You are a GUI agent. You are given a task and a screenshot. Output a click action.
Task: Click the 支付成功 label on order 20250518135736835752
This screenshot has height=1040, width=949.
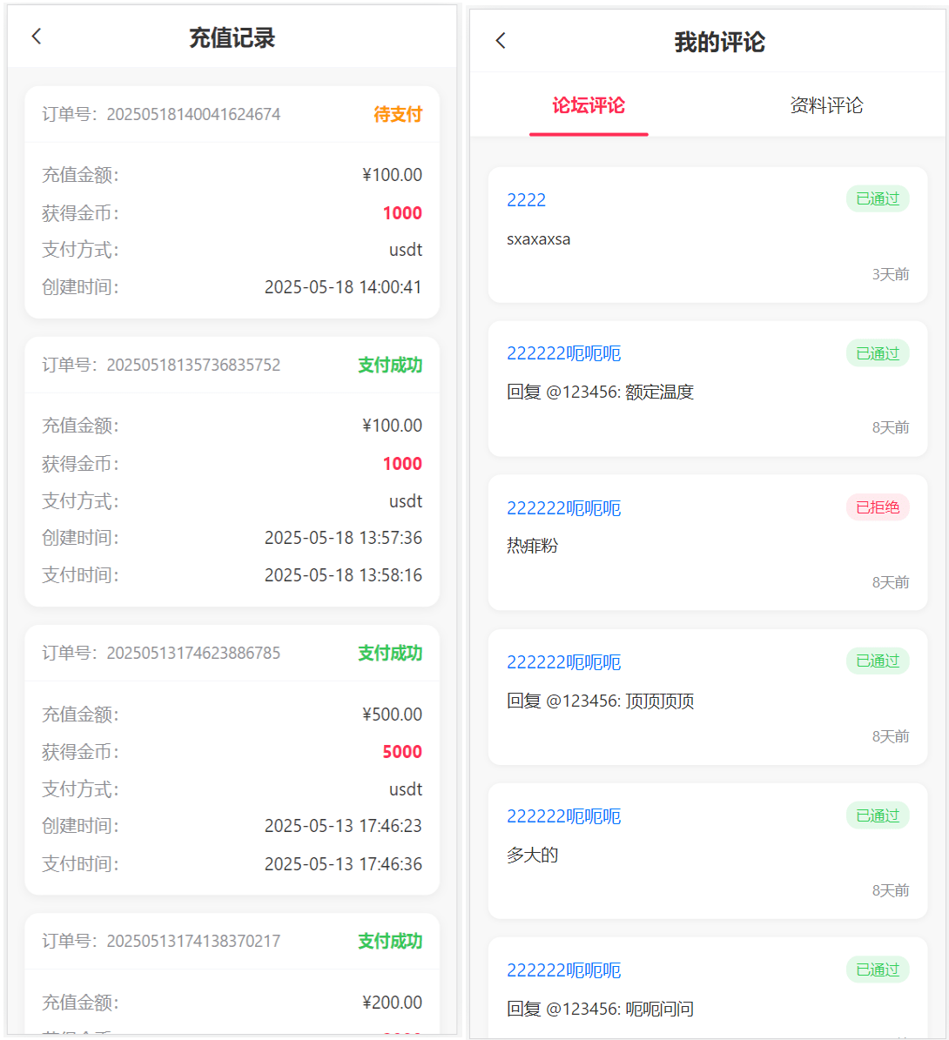(388, 366)
